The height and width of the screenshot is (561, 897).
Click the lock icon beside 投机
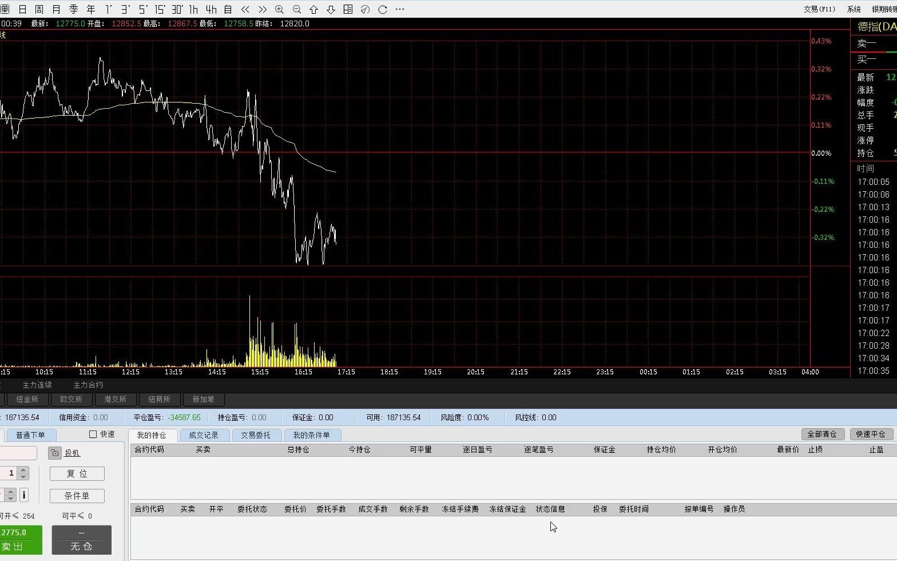pyautogui.click(x=54, y=453)
